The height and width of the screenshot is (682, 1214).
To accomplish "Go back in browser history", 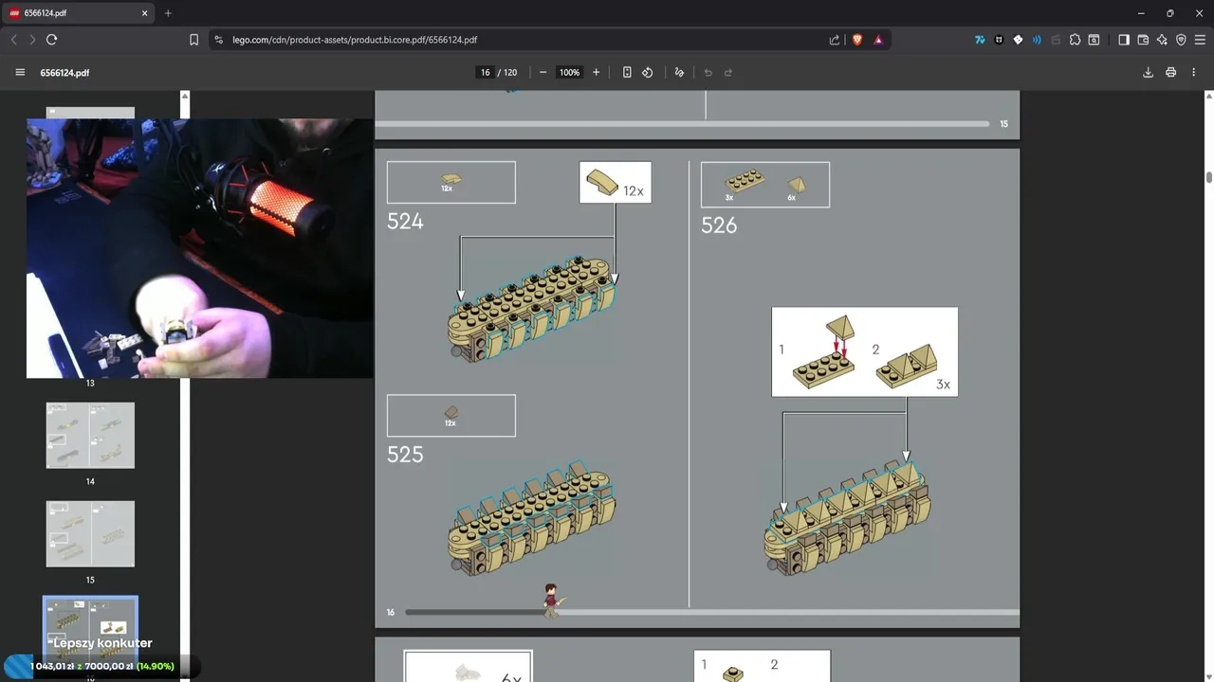I will coord(14,40).
